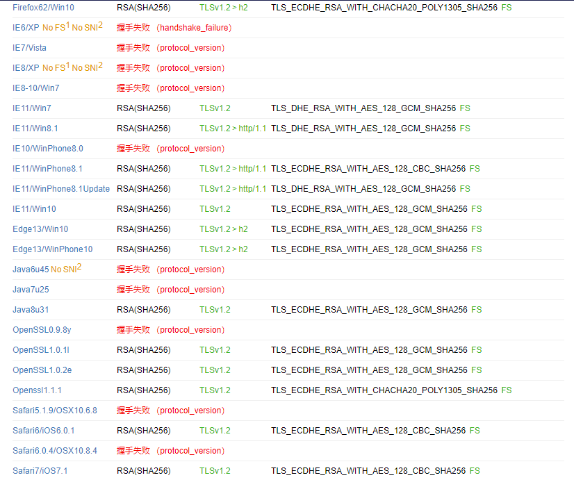Open the IE11/WinPhone8.1 client link
Screen dimensions: 574x480
pos(47,168)
